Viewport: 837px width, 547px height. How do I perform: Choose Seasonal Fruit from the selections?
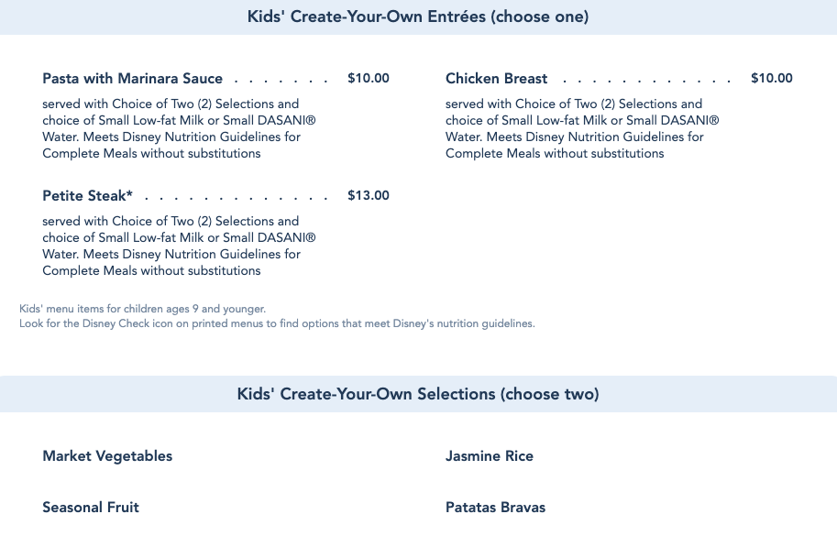point(91,508)
